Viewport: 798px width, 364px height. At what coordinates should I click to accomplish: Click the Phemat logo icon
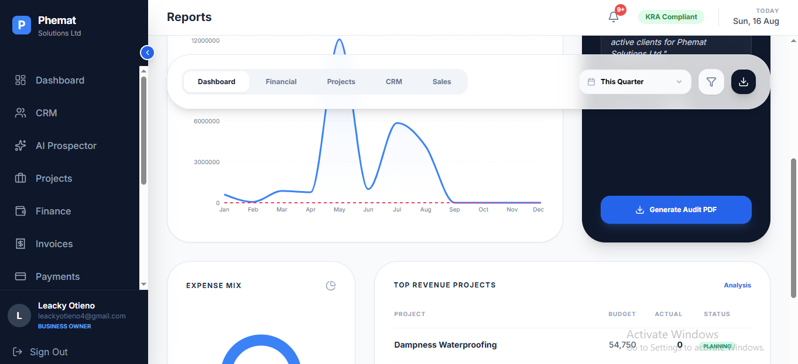22,25
